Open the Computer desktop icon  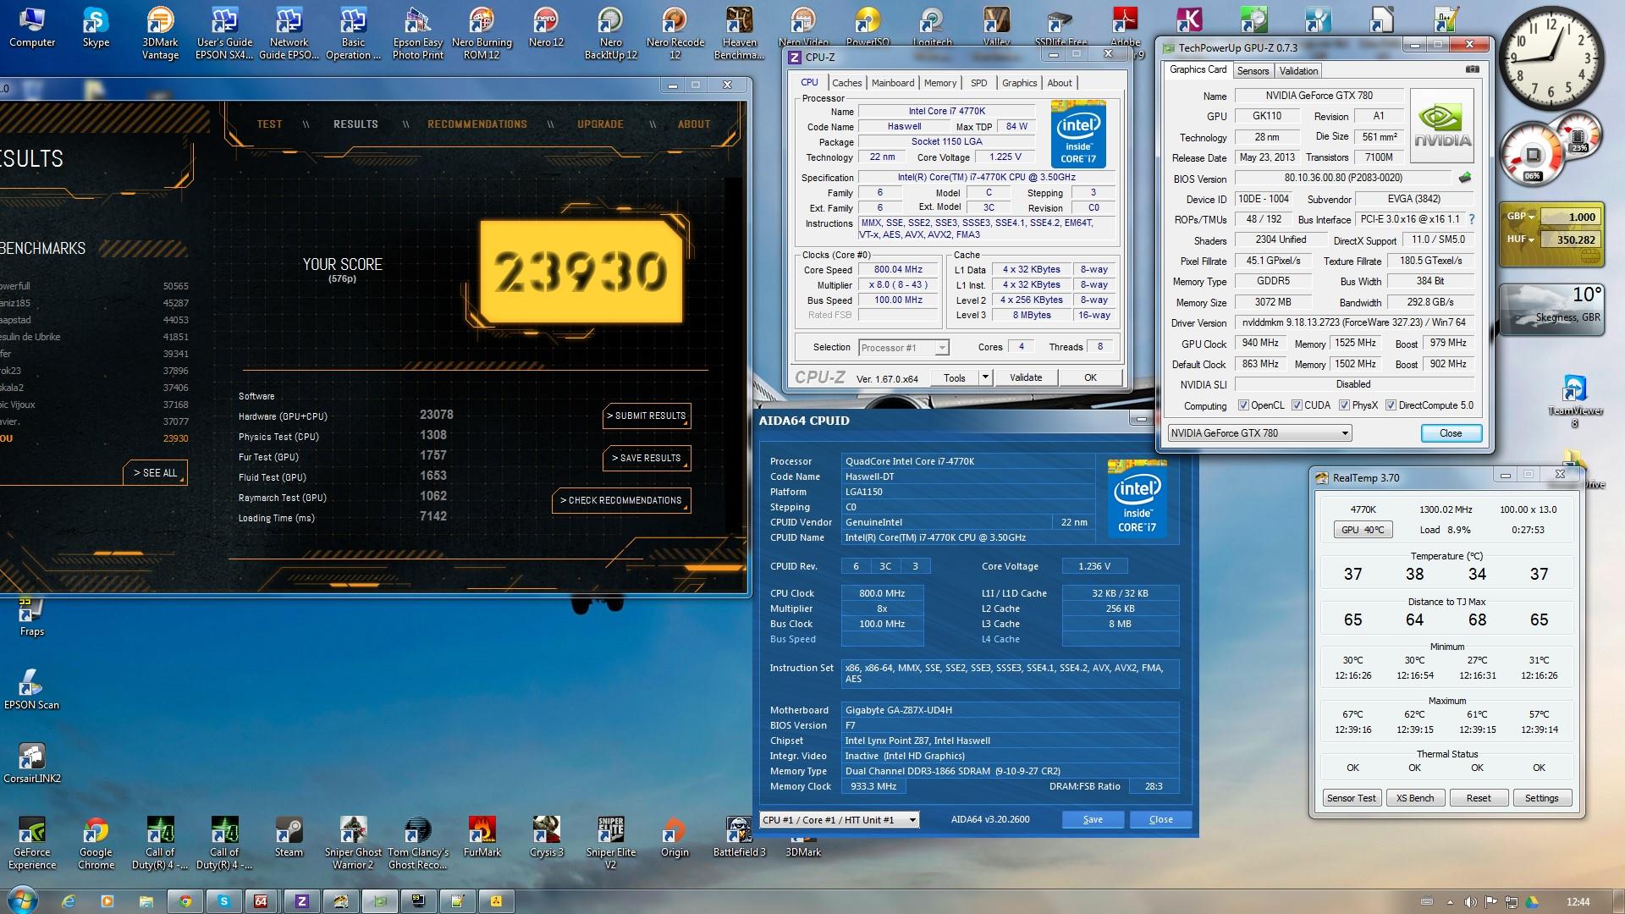(x=32, y=28)
